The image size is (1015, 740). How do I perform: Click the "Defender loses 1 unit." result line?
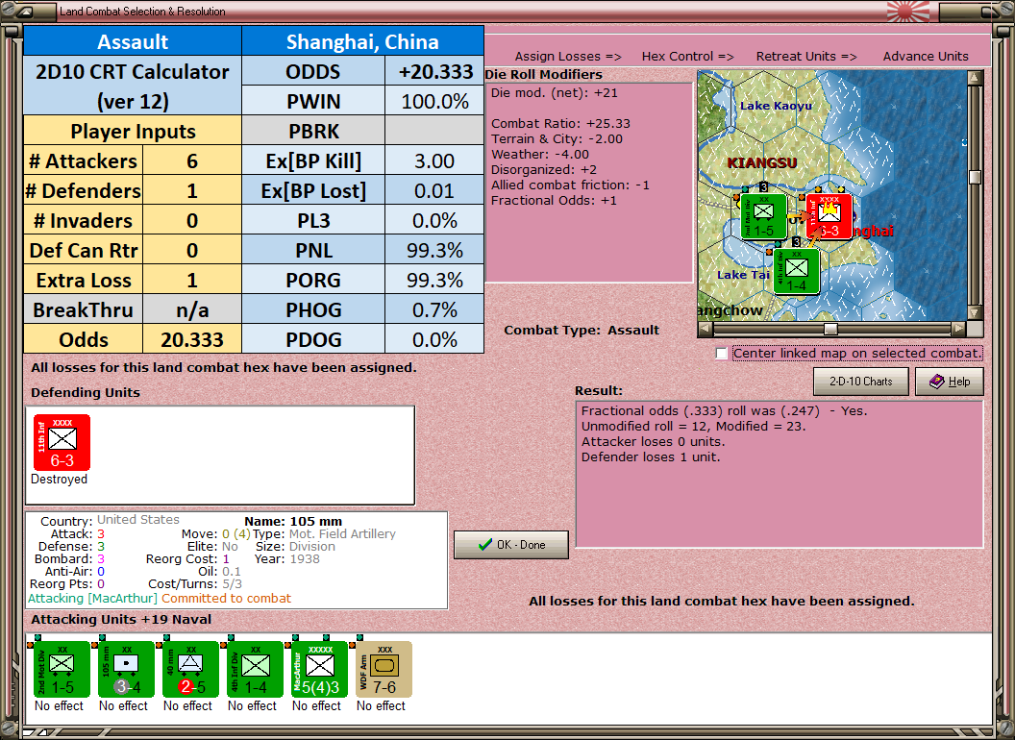651,457
